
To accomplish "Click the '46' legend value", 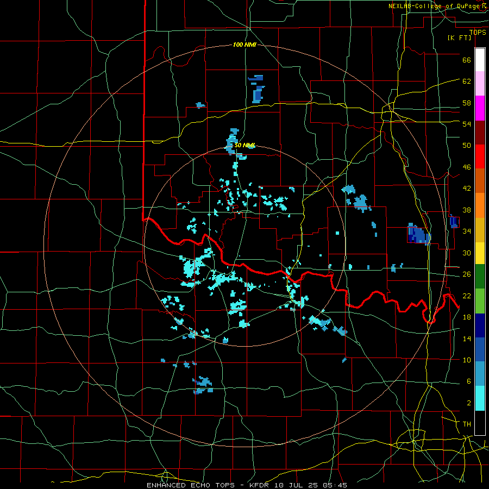I will [467, 167].
